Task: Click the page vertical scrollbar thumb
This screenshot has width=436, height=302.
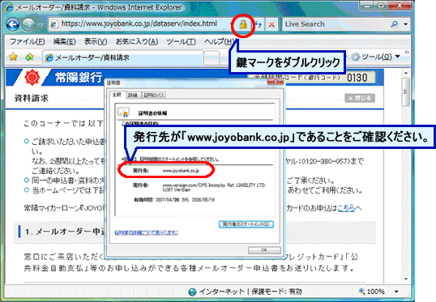Action: [406, 92]
